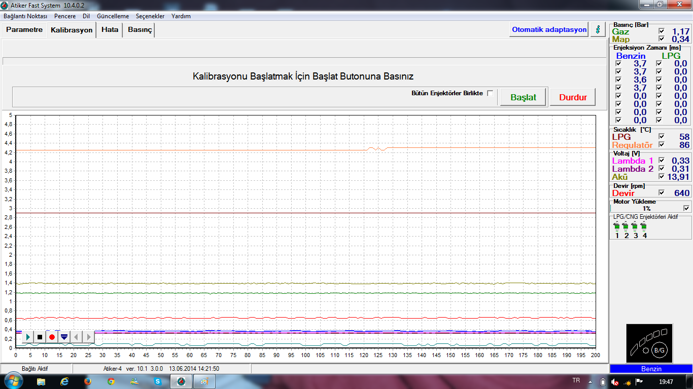Click LPG injector icon number 1
This screenshot has width=693, height=389.
pos(617,226)
